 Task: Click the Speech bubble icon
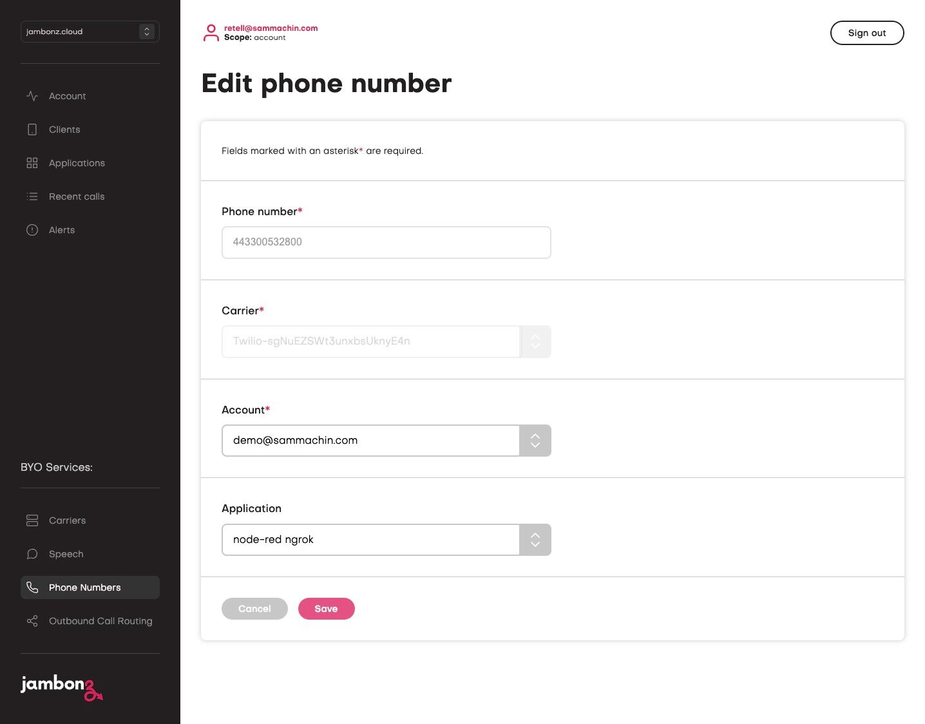pos(32,554)
